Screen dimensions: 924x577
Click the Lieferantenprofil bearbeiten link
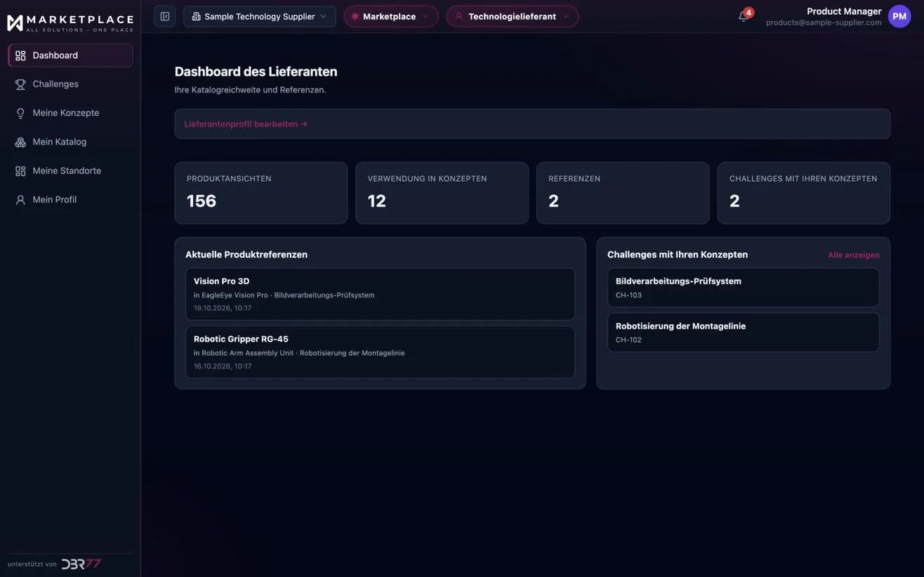[246, 124]
